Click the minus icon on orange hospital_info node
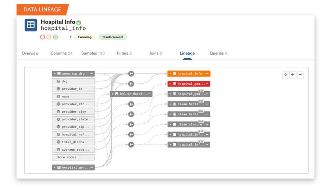The height and width of the screenshot is (187, 331). coord(207,74)
